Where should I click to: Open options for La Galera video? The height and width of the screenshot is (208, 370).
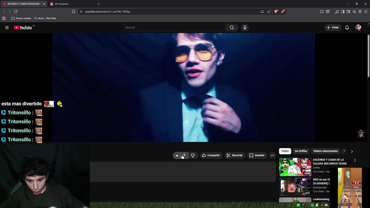coord(355,160)
